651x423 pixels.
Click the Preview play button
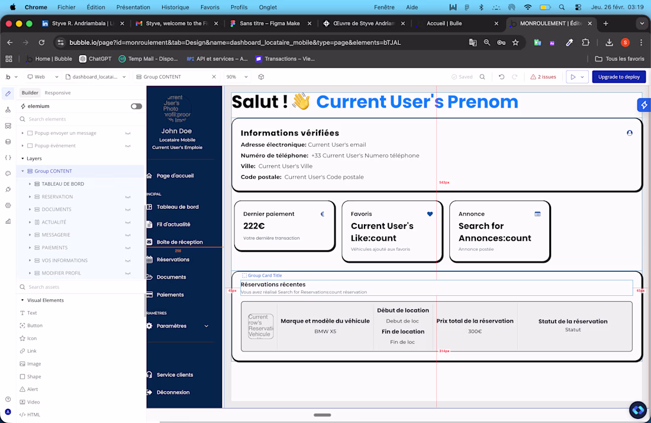point(573,77)
